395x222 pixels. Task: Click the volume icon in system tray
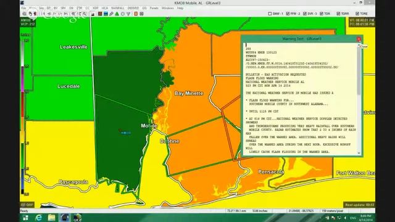tap(346, 218)
